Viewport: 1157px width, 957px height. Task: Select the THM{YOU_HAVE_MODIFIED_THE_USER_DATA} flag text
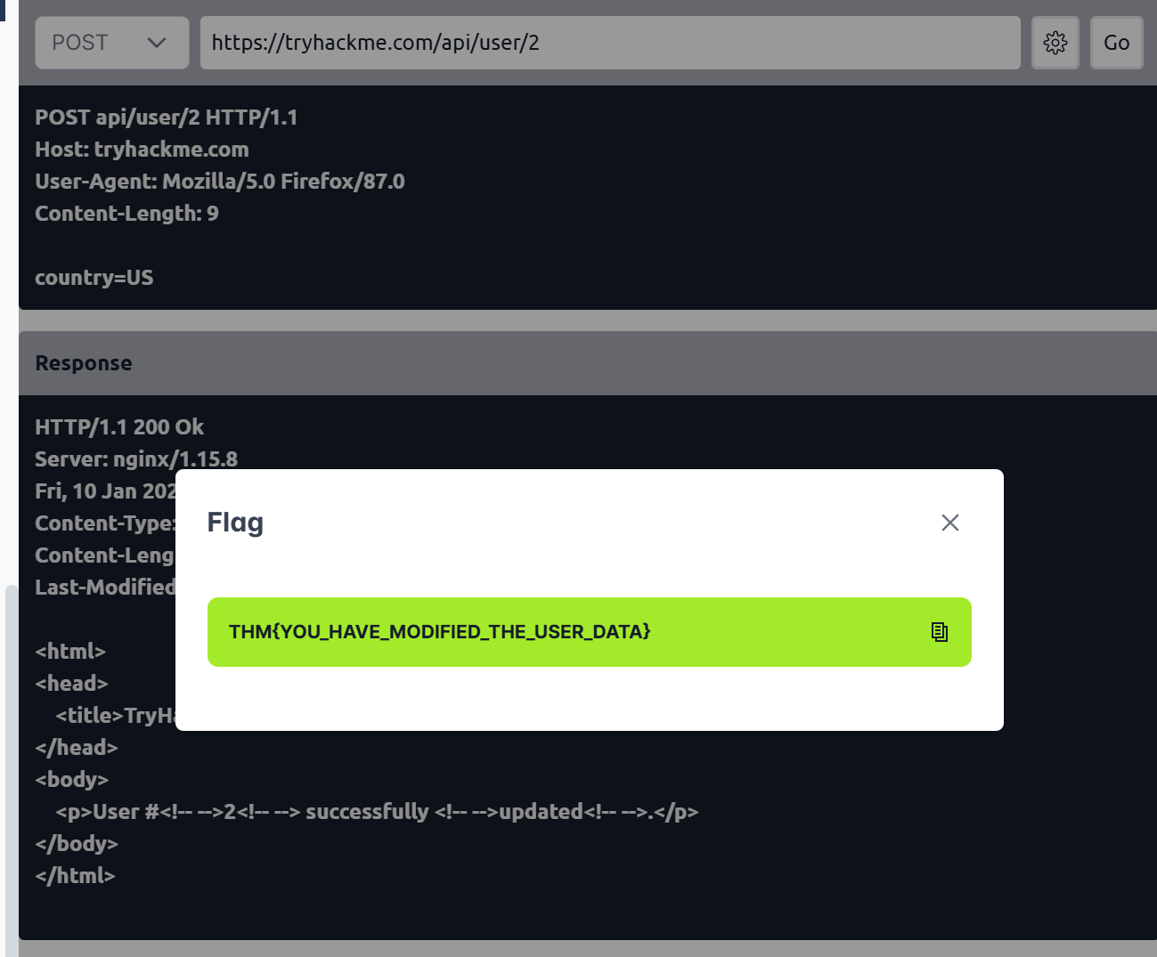pyautogui.click(x=440, y=632)
